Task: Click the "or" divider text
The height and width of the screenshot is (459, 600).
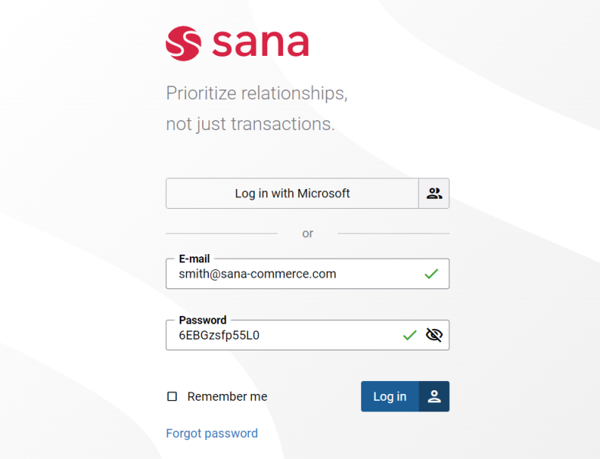Action: coord(308,233)
